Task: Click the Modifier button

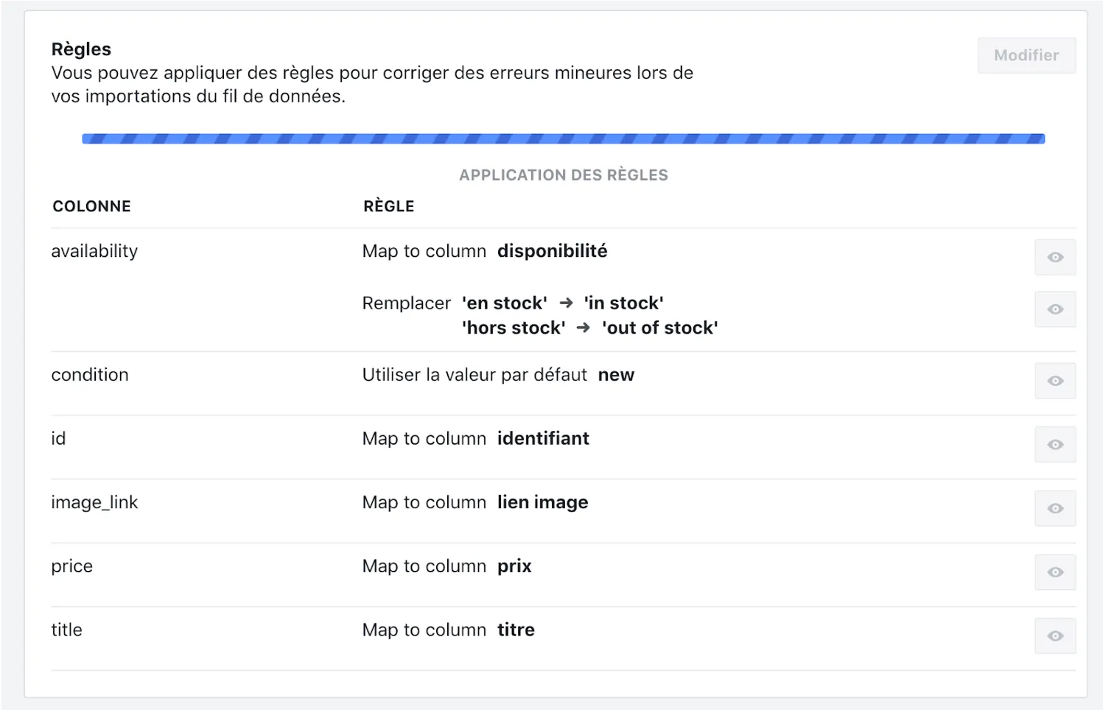Action: (x=1026, y=55)
